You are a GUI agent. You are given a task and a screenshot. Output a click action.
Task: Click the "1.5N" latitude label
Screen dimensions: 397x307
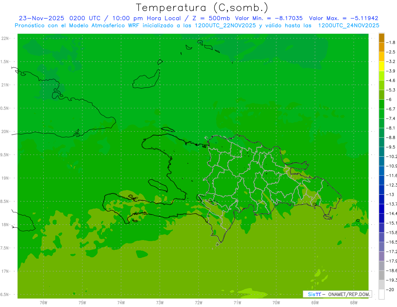pos(5,62)
